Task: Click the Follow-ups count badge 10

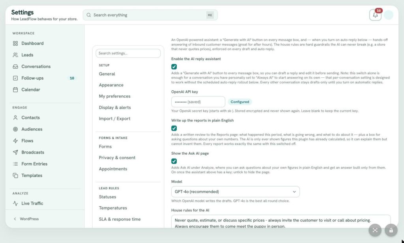Action: tap(72, 78)
